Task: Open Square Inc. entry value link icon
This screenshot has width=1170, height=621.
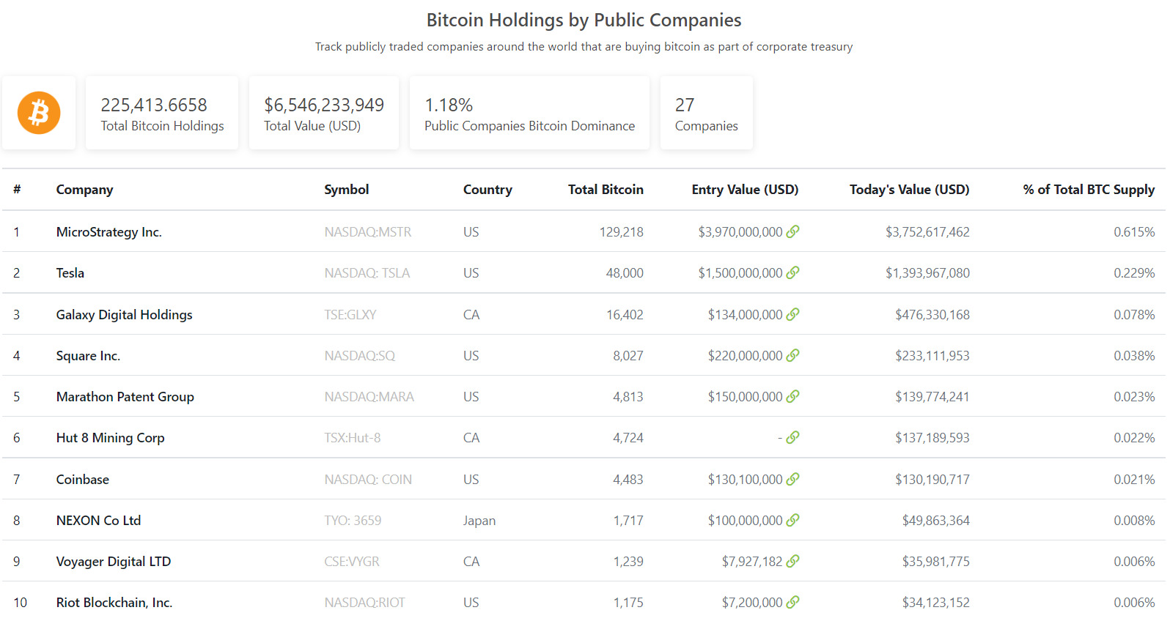Action: coord(792,355)
